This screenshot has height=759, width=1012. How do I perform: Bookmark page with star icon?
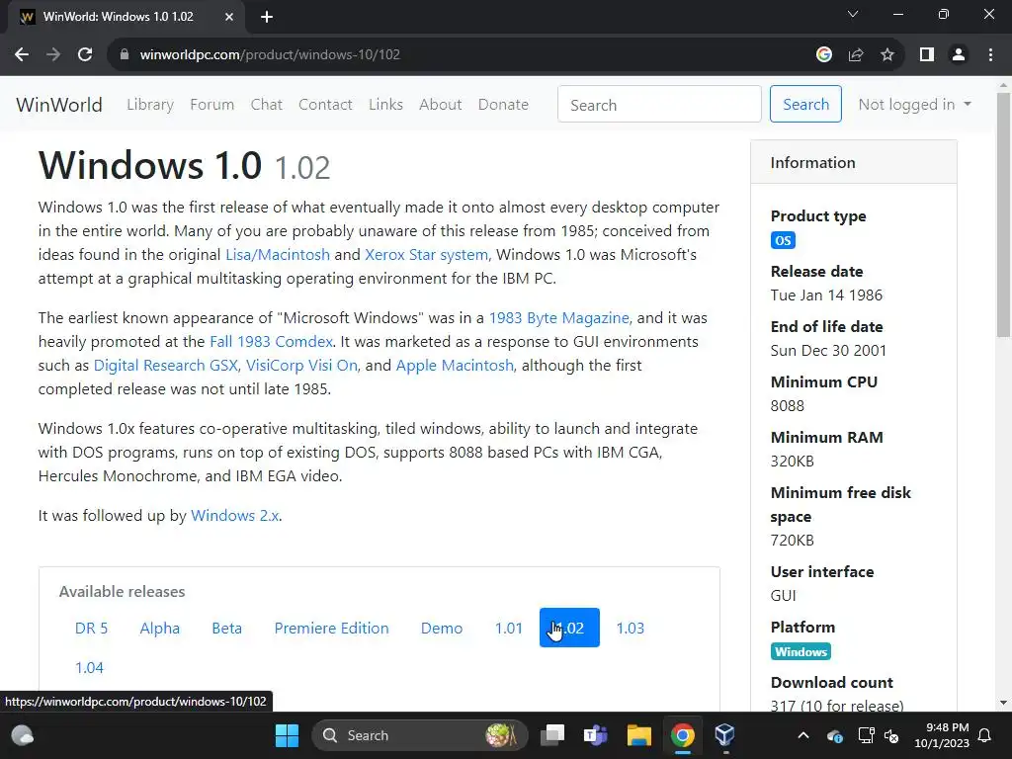pyautogui.click(x=887, y=55)
